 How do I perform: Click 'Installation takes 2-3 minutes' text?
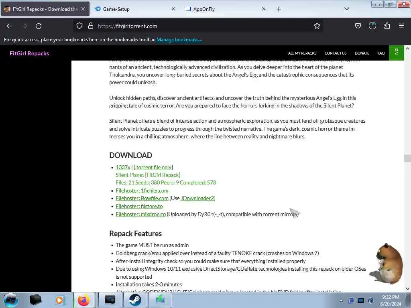149,284
